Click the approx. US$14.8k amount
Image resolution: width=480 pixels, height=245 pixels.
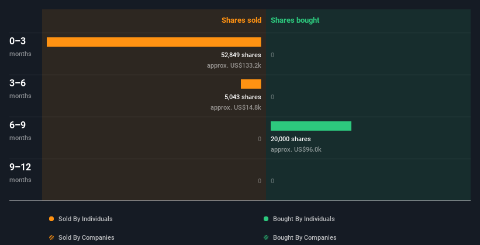point(236,107)
